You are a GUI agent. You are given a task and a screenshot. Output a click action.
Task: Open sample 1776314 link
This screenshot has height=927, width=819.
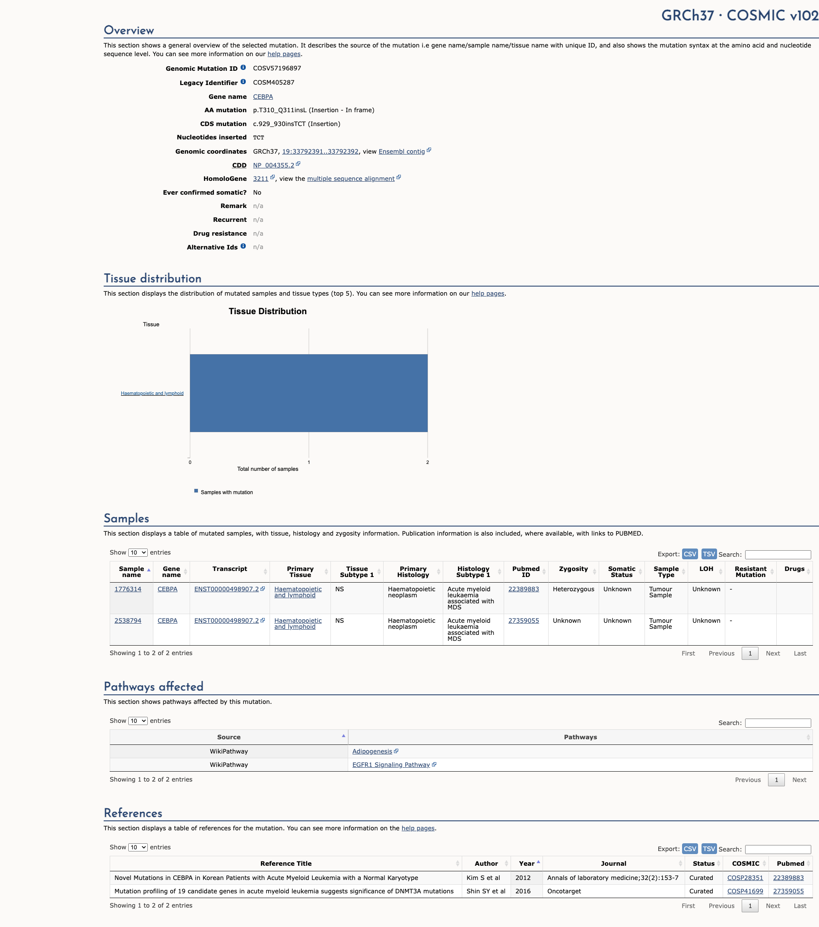click(127, 589)
